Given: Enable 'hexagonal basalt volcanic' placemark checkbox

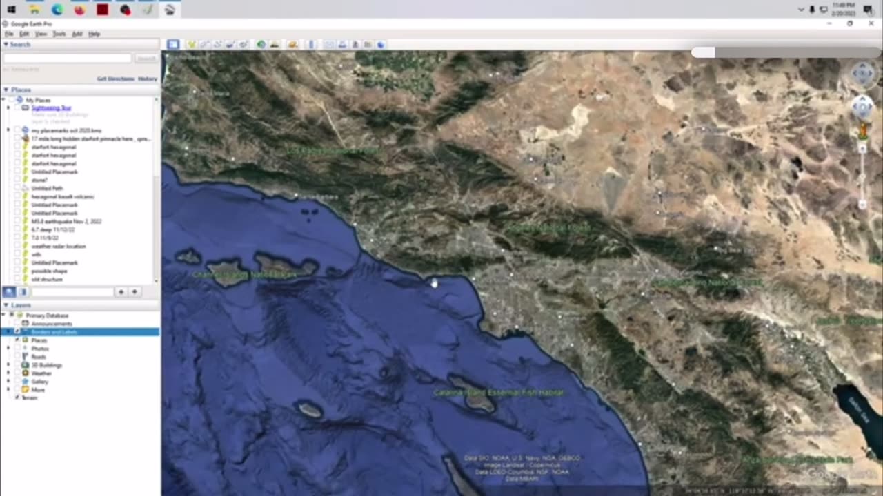Looking at the screenshot, I should tap(18, 197).
